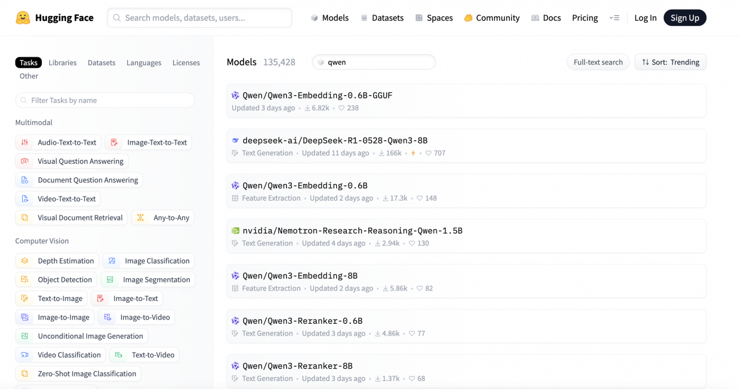Click the Unconditional Image Generation icon

[25, 336]
